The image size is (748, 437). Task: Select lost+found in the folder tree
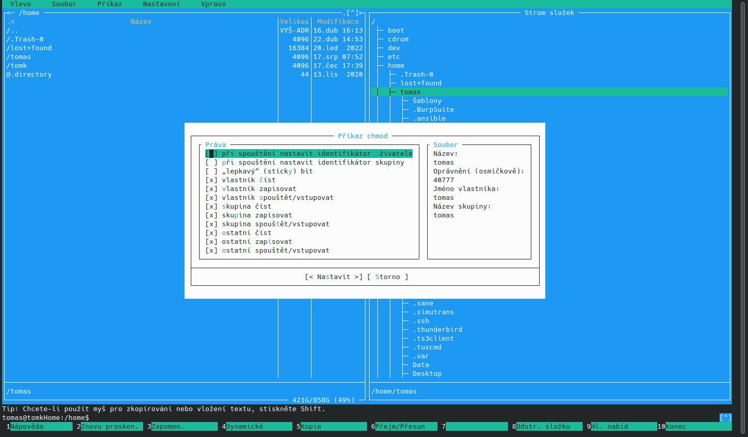click(x=421, y=83)
